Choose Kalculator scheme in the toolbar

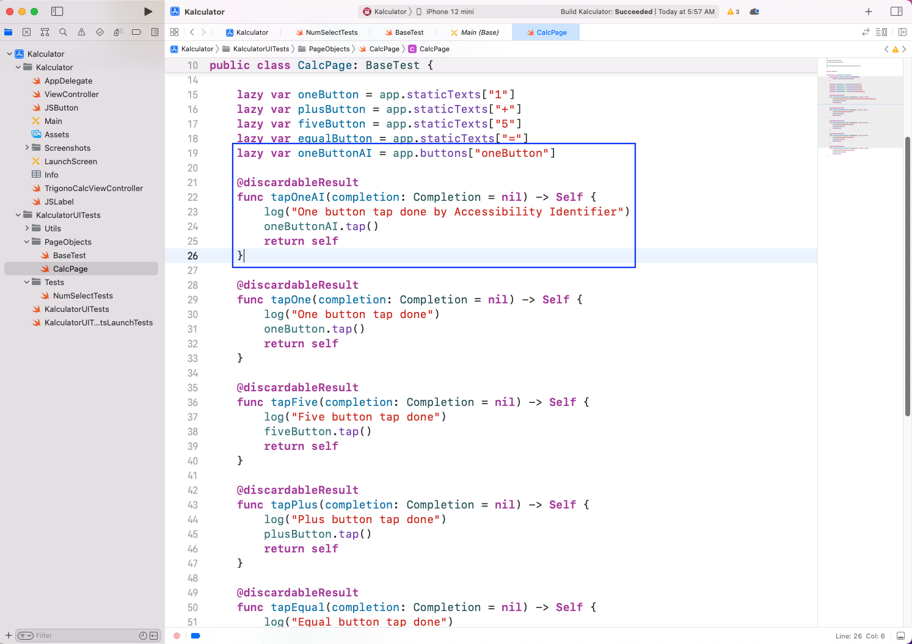(x=385, y=12)
